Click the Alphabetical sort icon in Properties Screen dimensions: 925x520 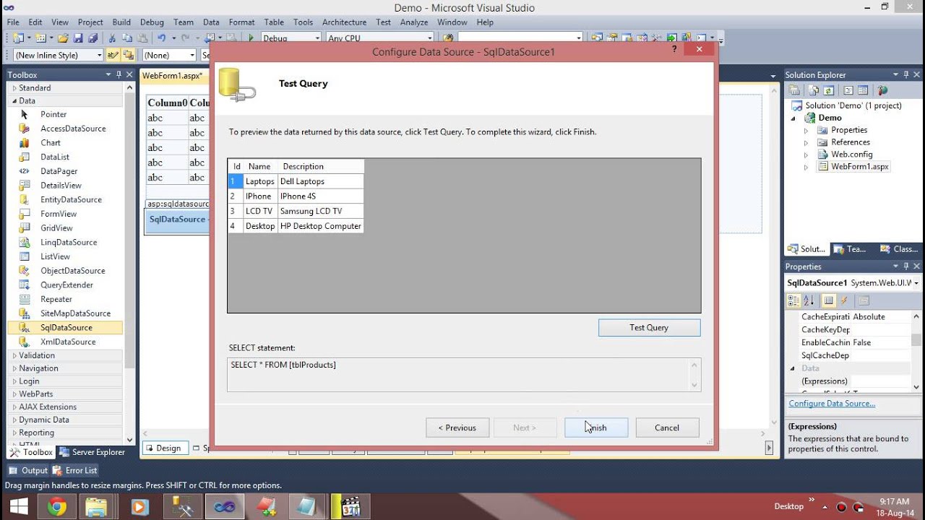pyautogui.click(x=809, y=300)
